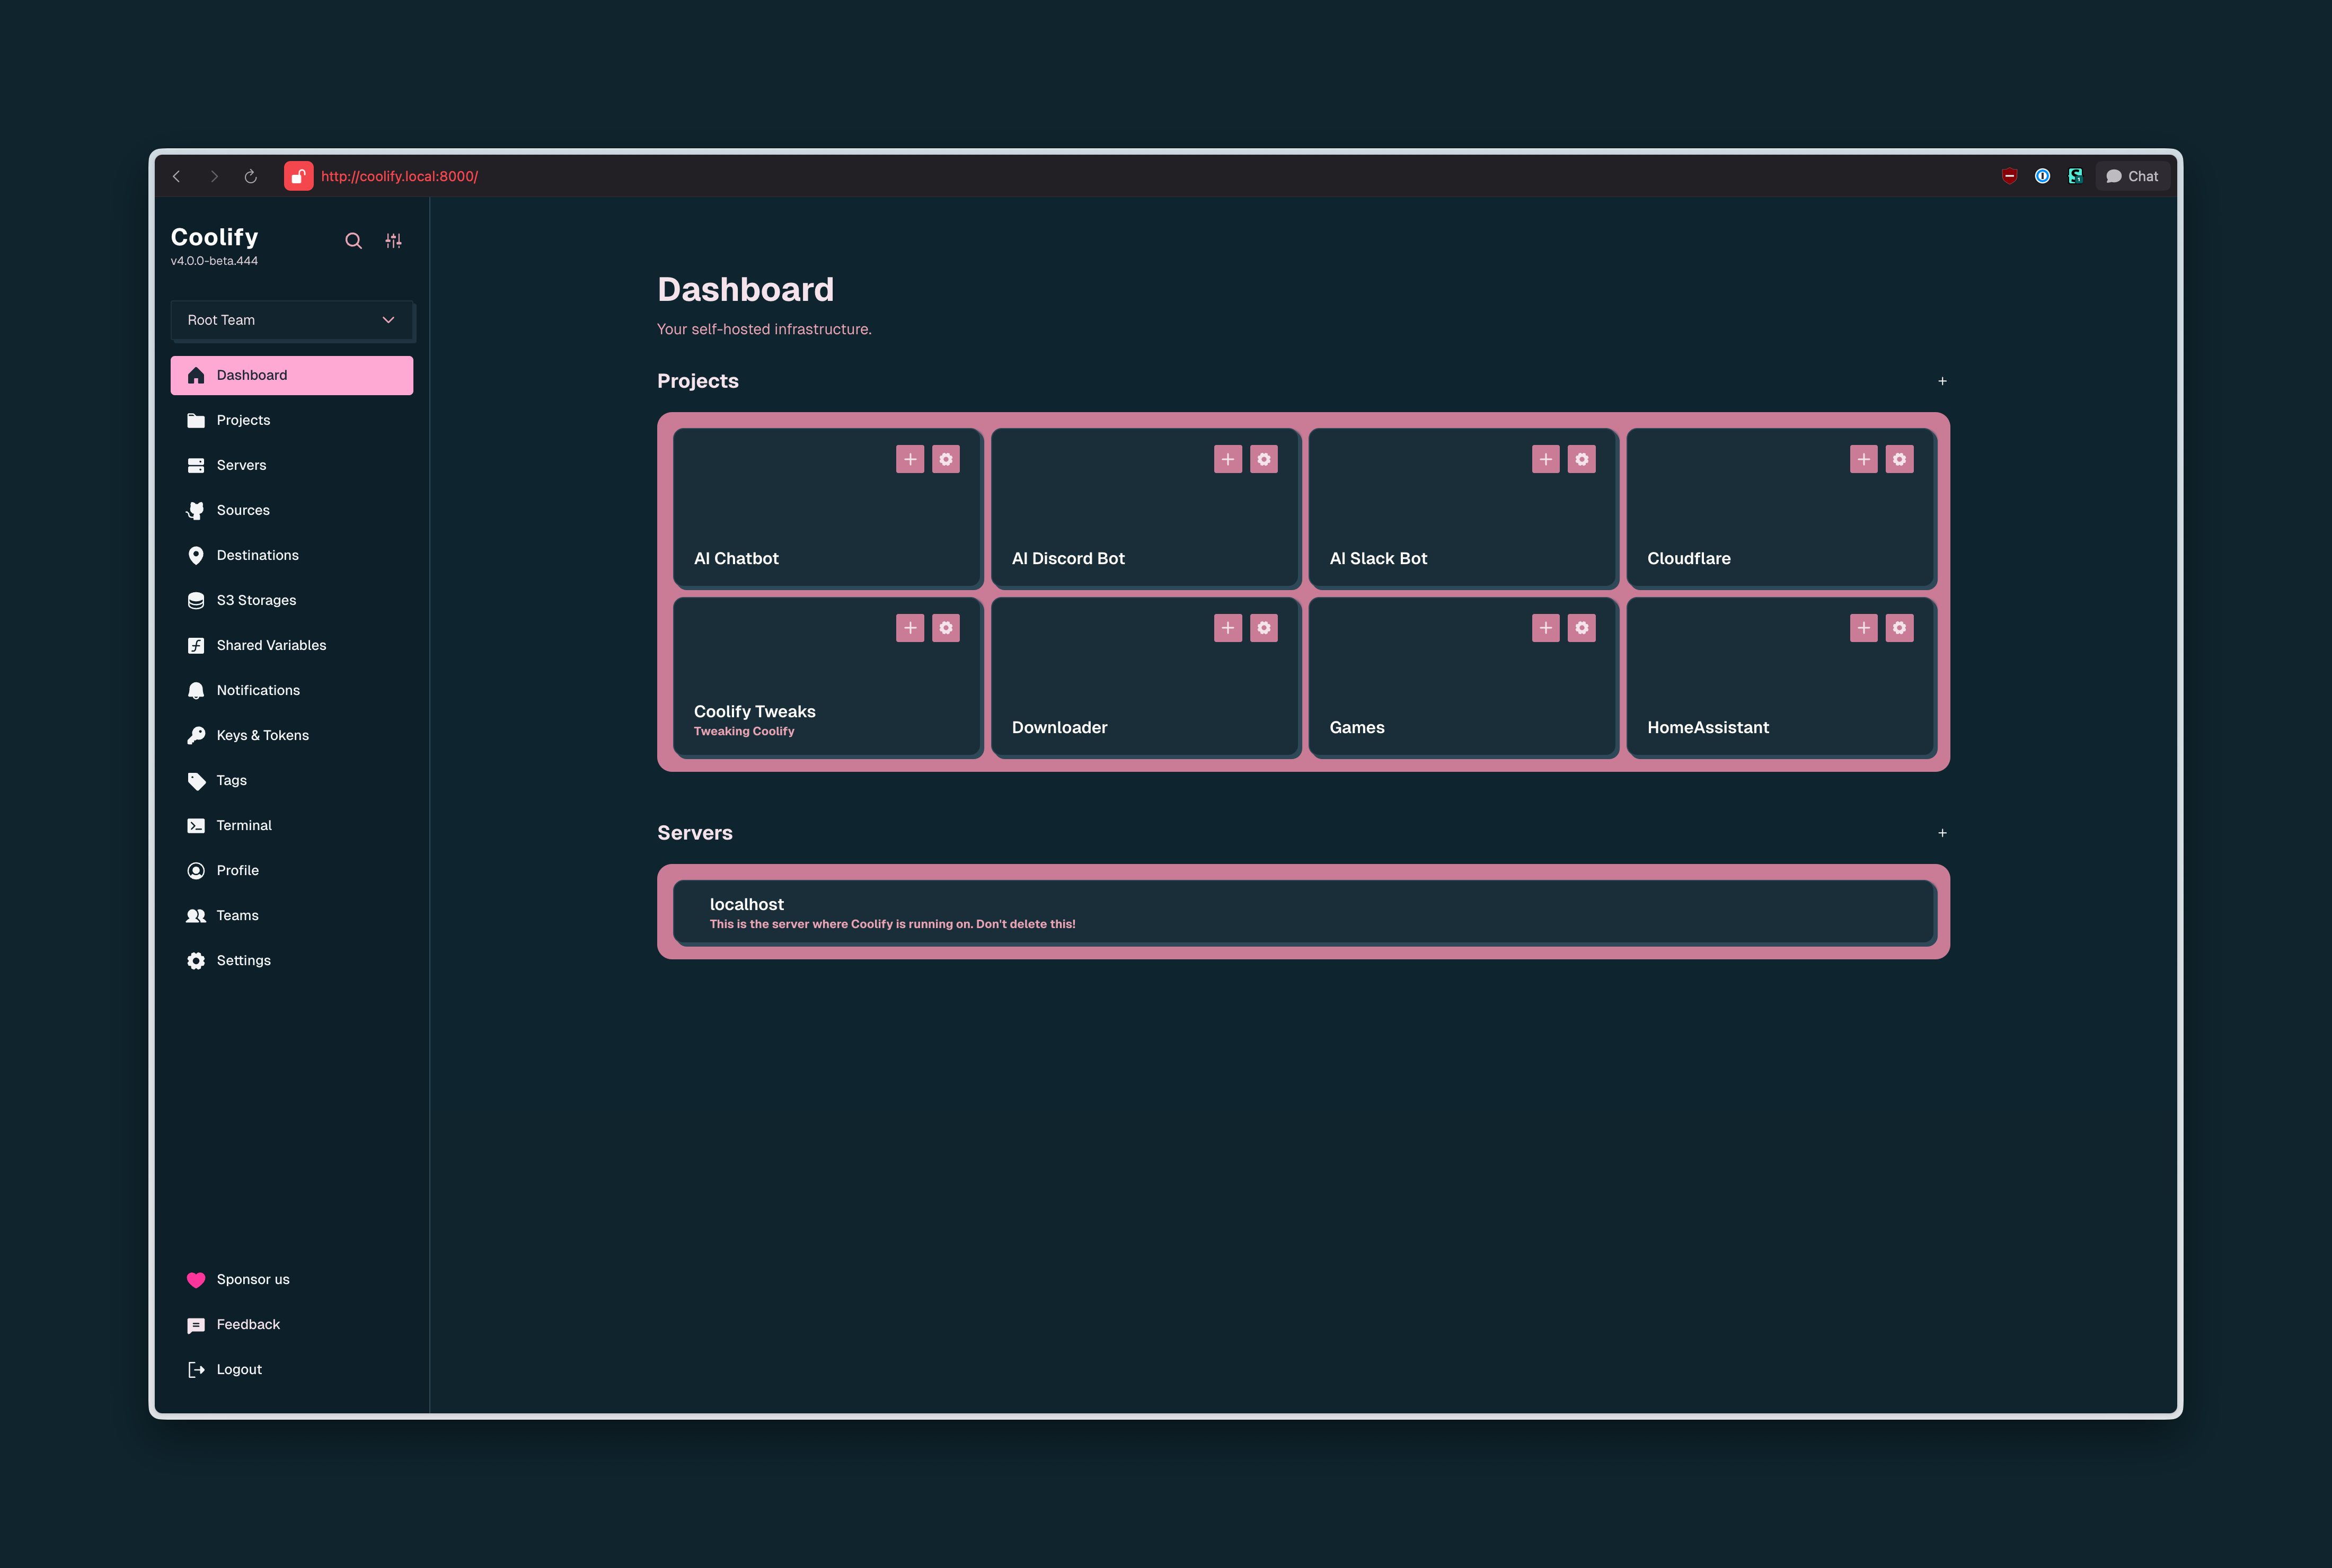Open Notifications in the sidebar
The height and width of the screenshot is (1568, 2332).
pyautogui.click(x=257, y=690)
